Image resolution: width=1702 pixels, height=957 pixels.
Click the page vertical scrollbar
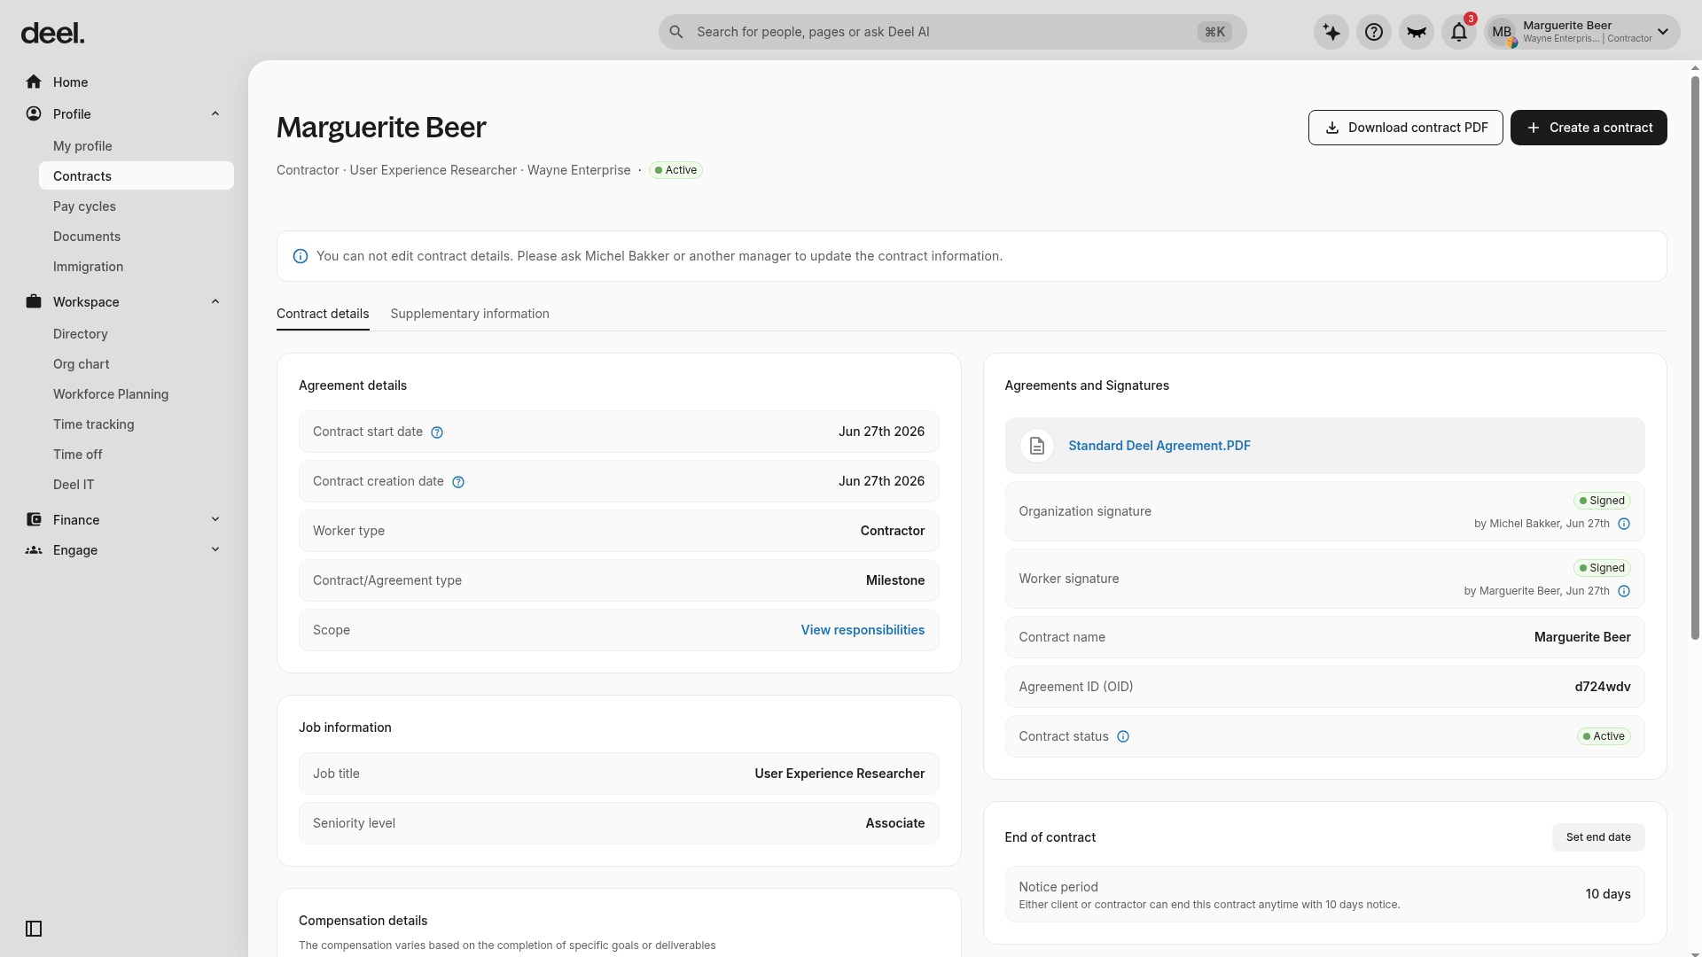tap(1696, 358)
